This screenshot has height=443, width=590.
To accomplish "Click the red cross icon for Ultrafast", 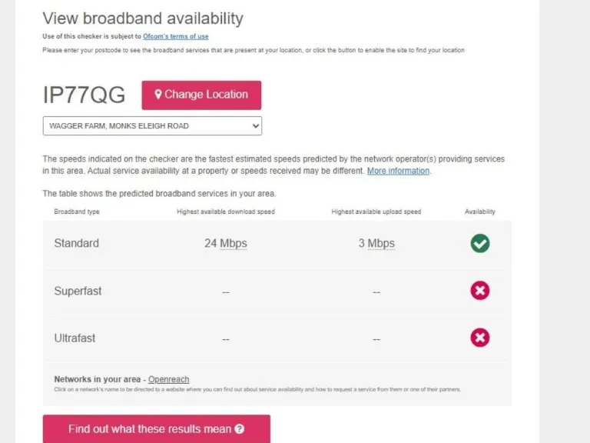I will pos(480,338).
